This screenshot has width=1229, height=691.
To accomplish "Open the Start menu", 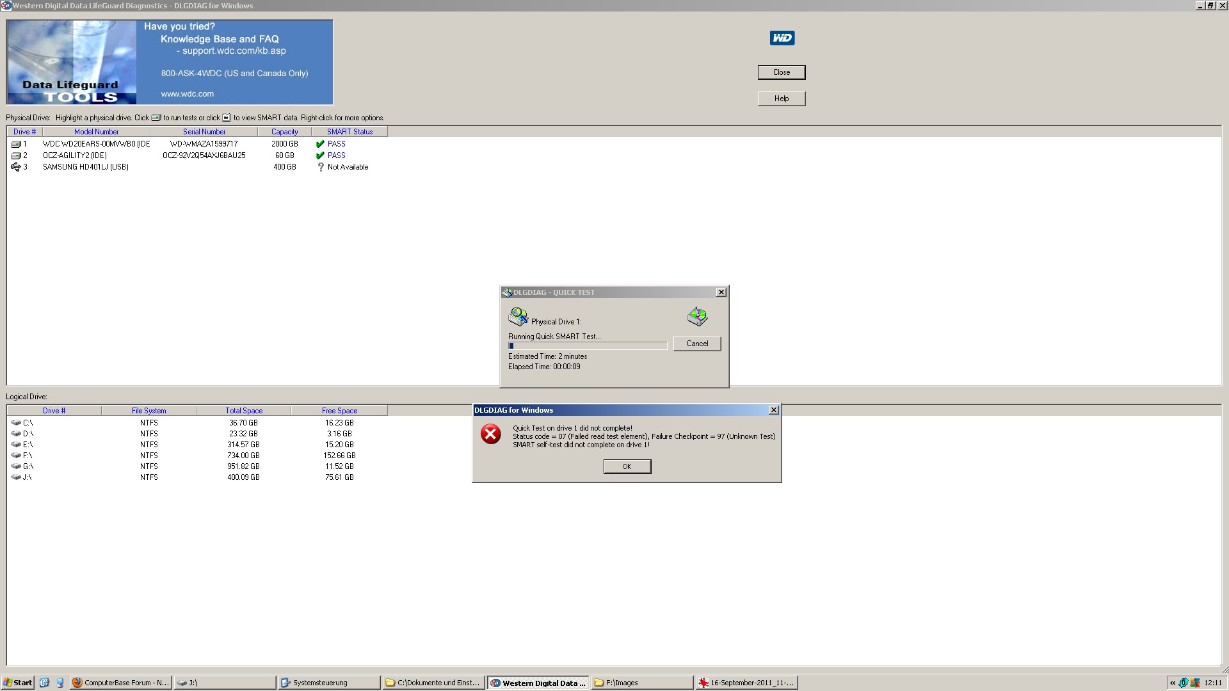I will coord(18,683).
